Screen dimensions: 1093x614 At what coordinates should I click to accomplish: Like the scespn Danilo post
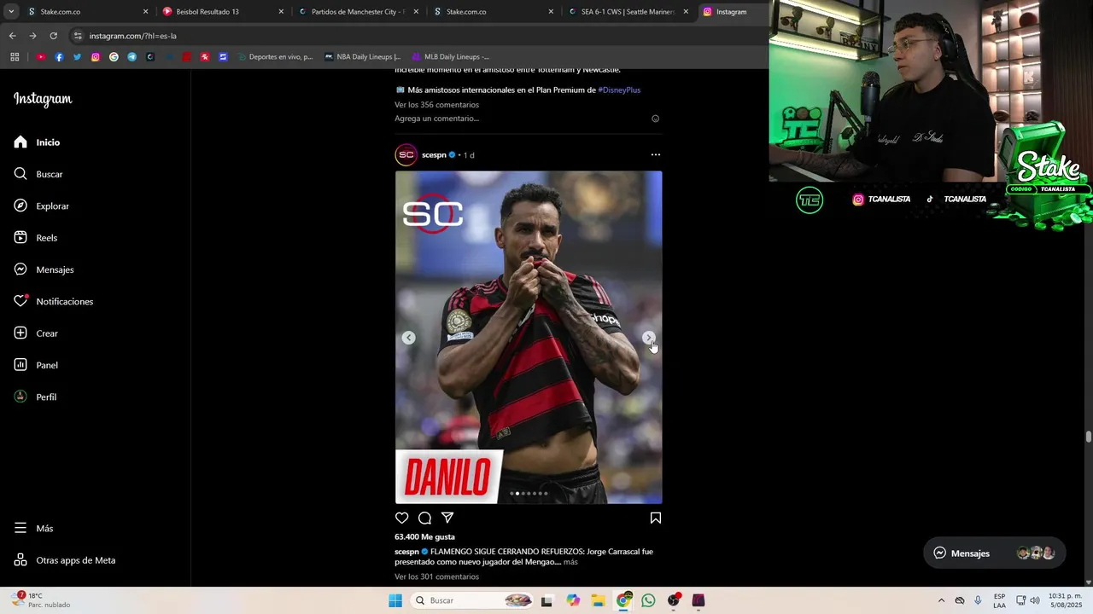(402, 518)
